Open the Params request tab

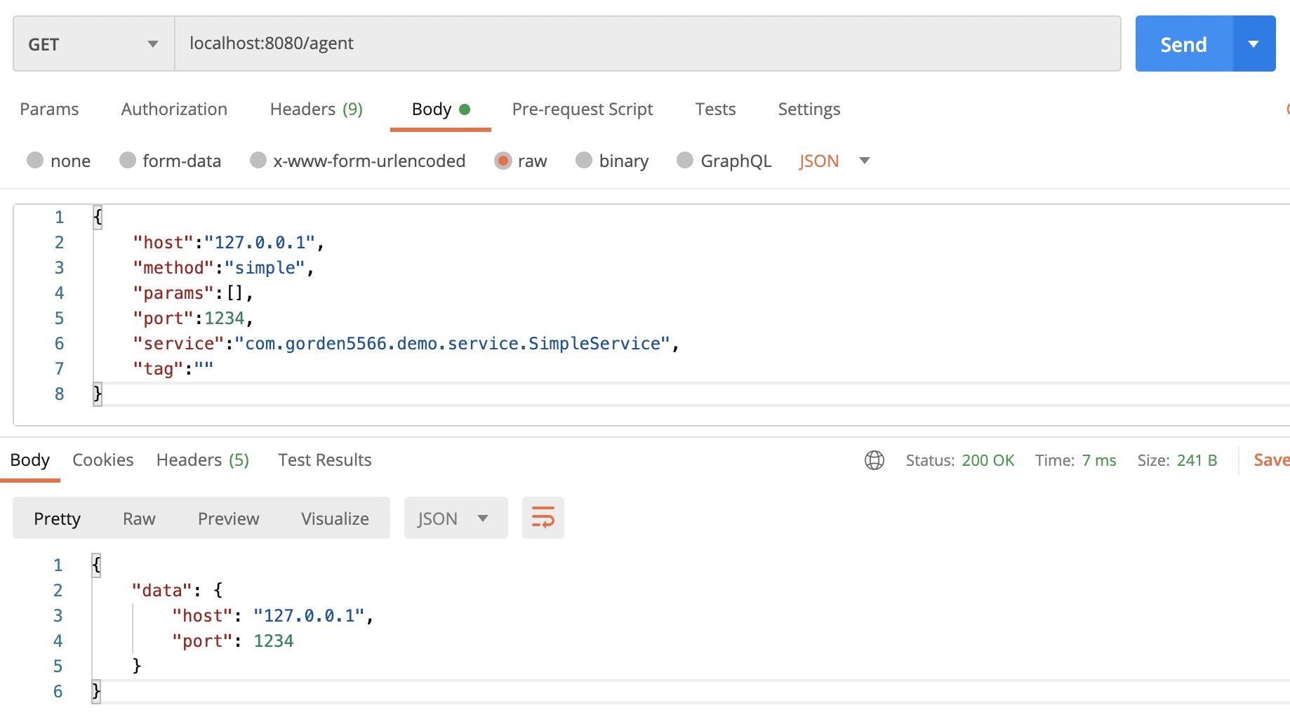(x=49, y=109)
